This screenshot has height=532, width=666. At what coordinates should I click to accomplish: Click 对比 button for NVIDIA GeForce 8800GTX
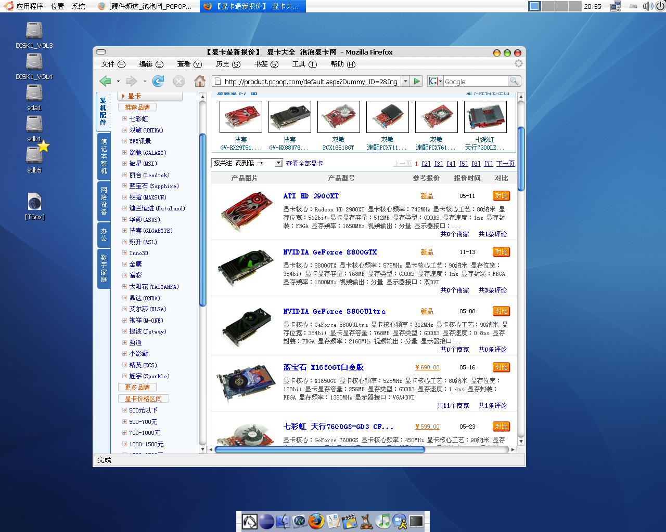pyautogui.click(x=501, y=252)
